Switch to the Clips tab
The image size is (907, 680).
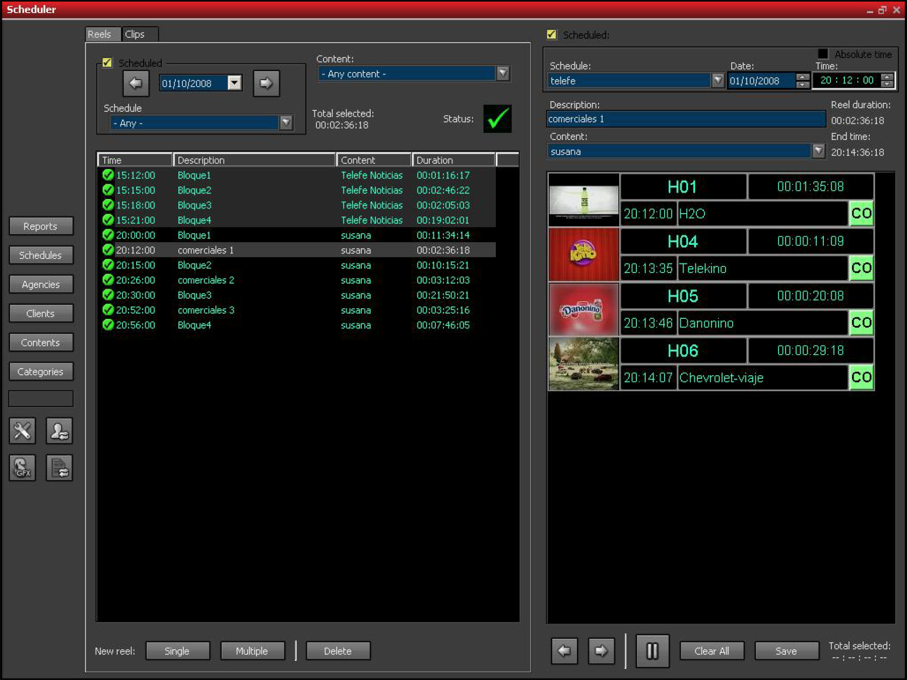pos(135,34)
